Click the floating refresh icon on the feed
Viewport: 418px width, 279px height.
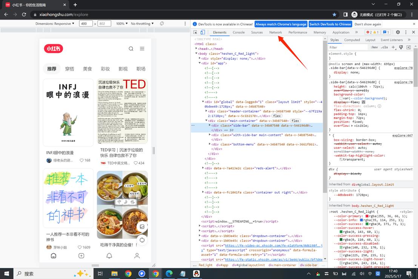click(142, 240)
